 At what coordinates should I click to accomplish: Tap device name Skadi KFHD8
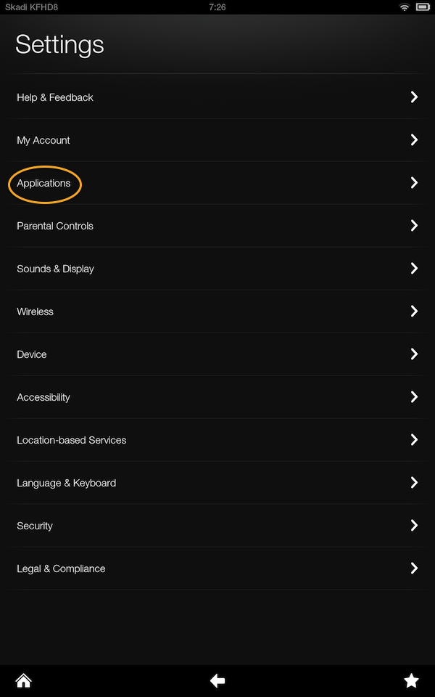coord(31,7)
